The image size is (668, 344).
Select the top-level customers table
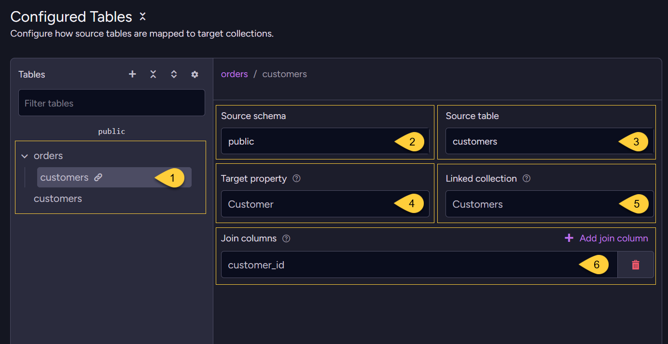coord(58,198)
